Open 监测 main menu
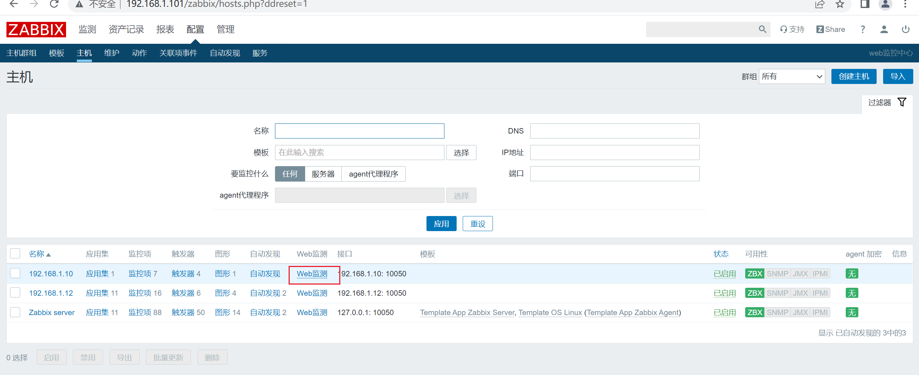 point(88,29)
